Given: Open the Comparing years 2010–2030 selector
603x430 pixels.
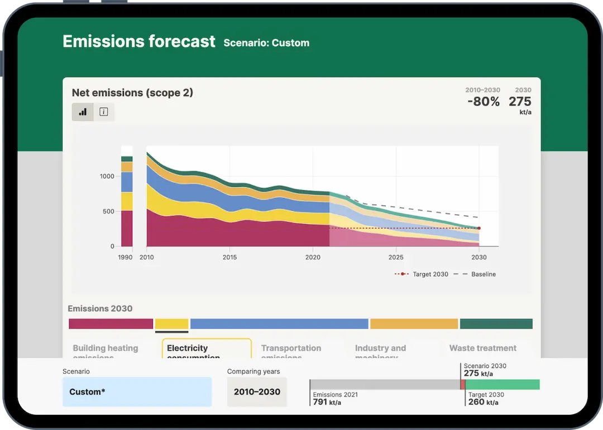Looking at the screenshot, I should tap(257, 392).
